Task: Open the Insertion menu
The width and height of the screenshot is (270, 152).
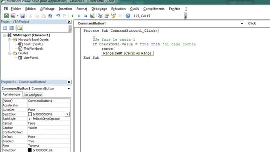Action: click(x=65, y=8)
